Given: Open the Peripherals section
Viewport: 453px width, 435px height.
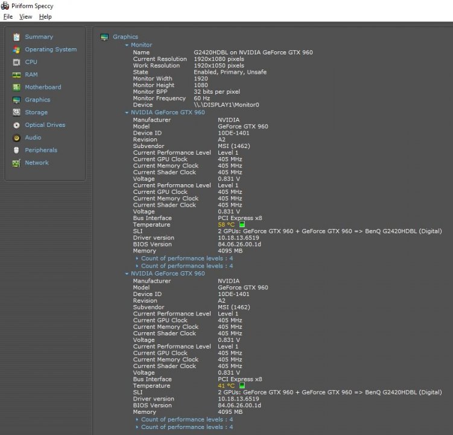Looking at the screenshot, I should [x=41, y=150].
